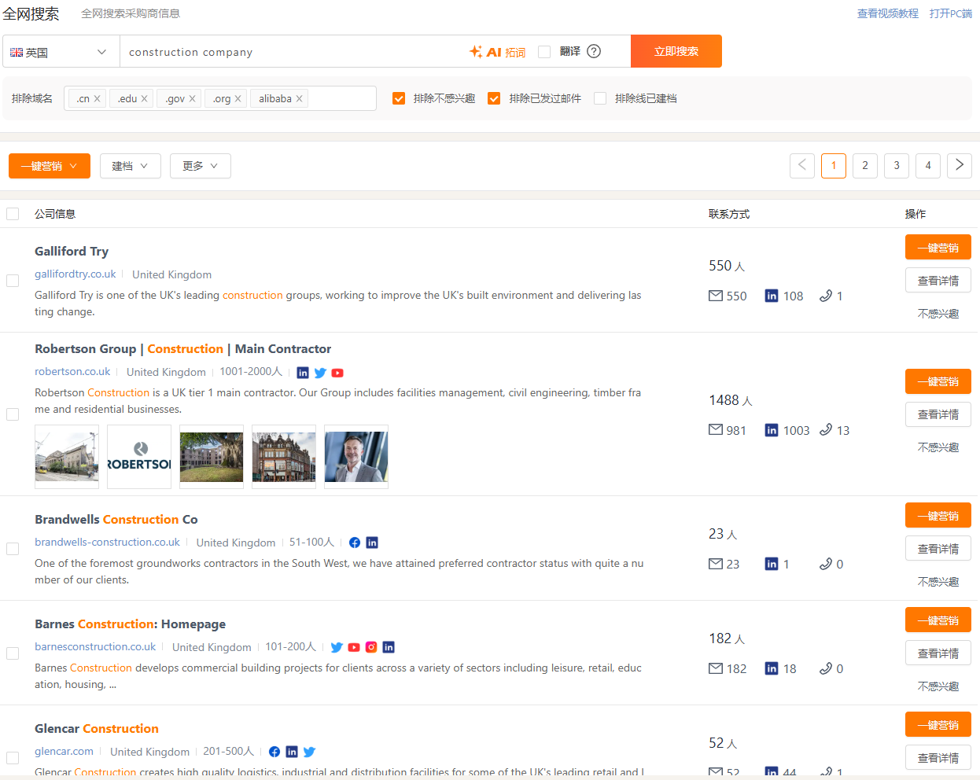View details 查看详情 for Robertson Group

click(938, 414)
